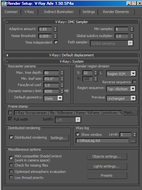142x190 pixels.
Task: Click the Adaptive amount field showing 0.85
Action: pos(45,29)
